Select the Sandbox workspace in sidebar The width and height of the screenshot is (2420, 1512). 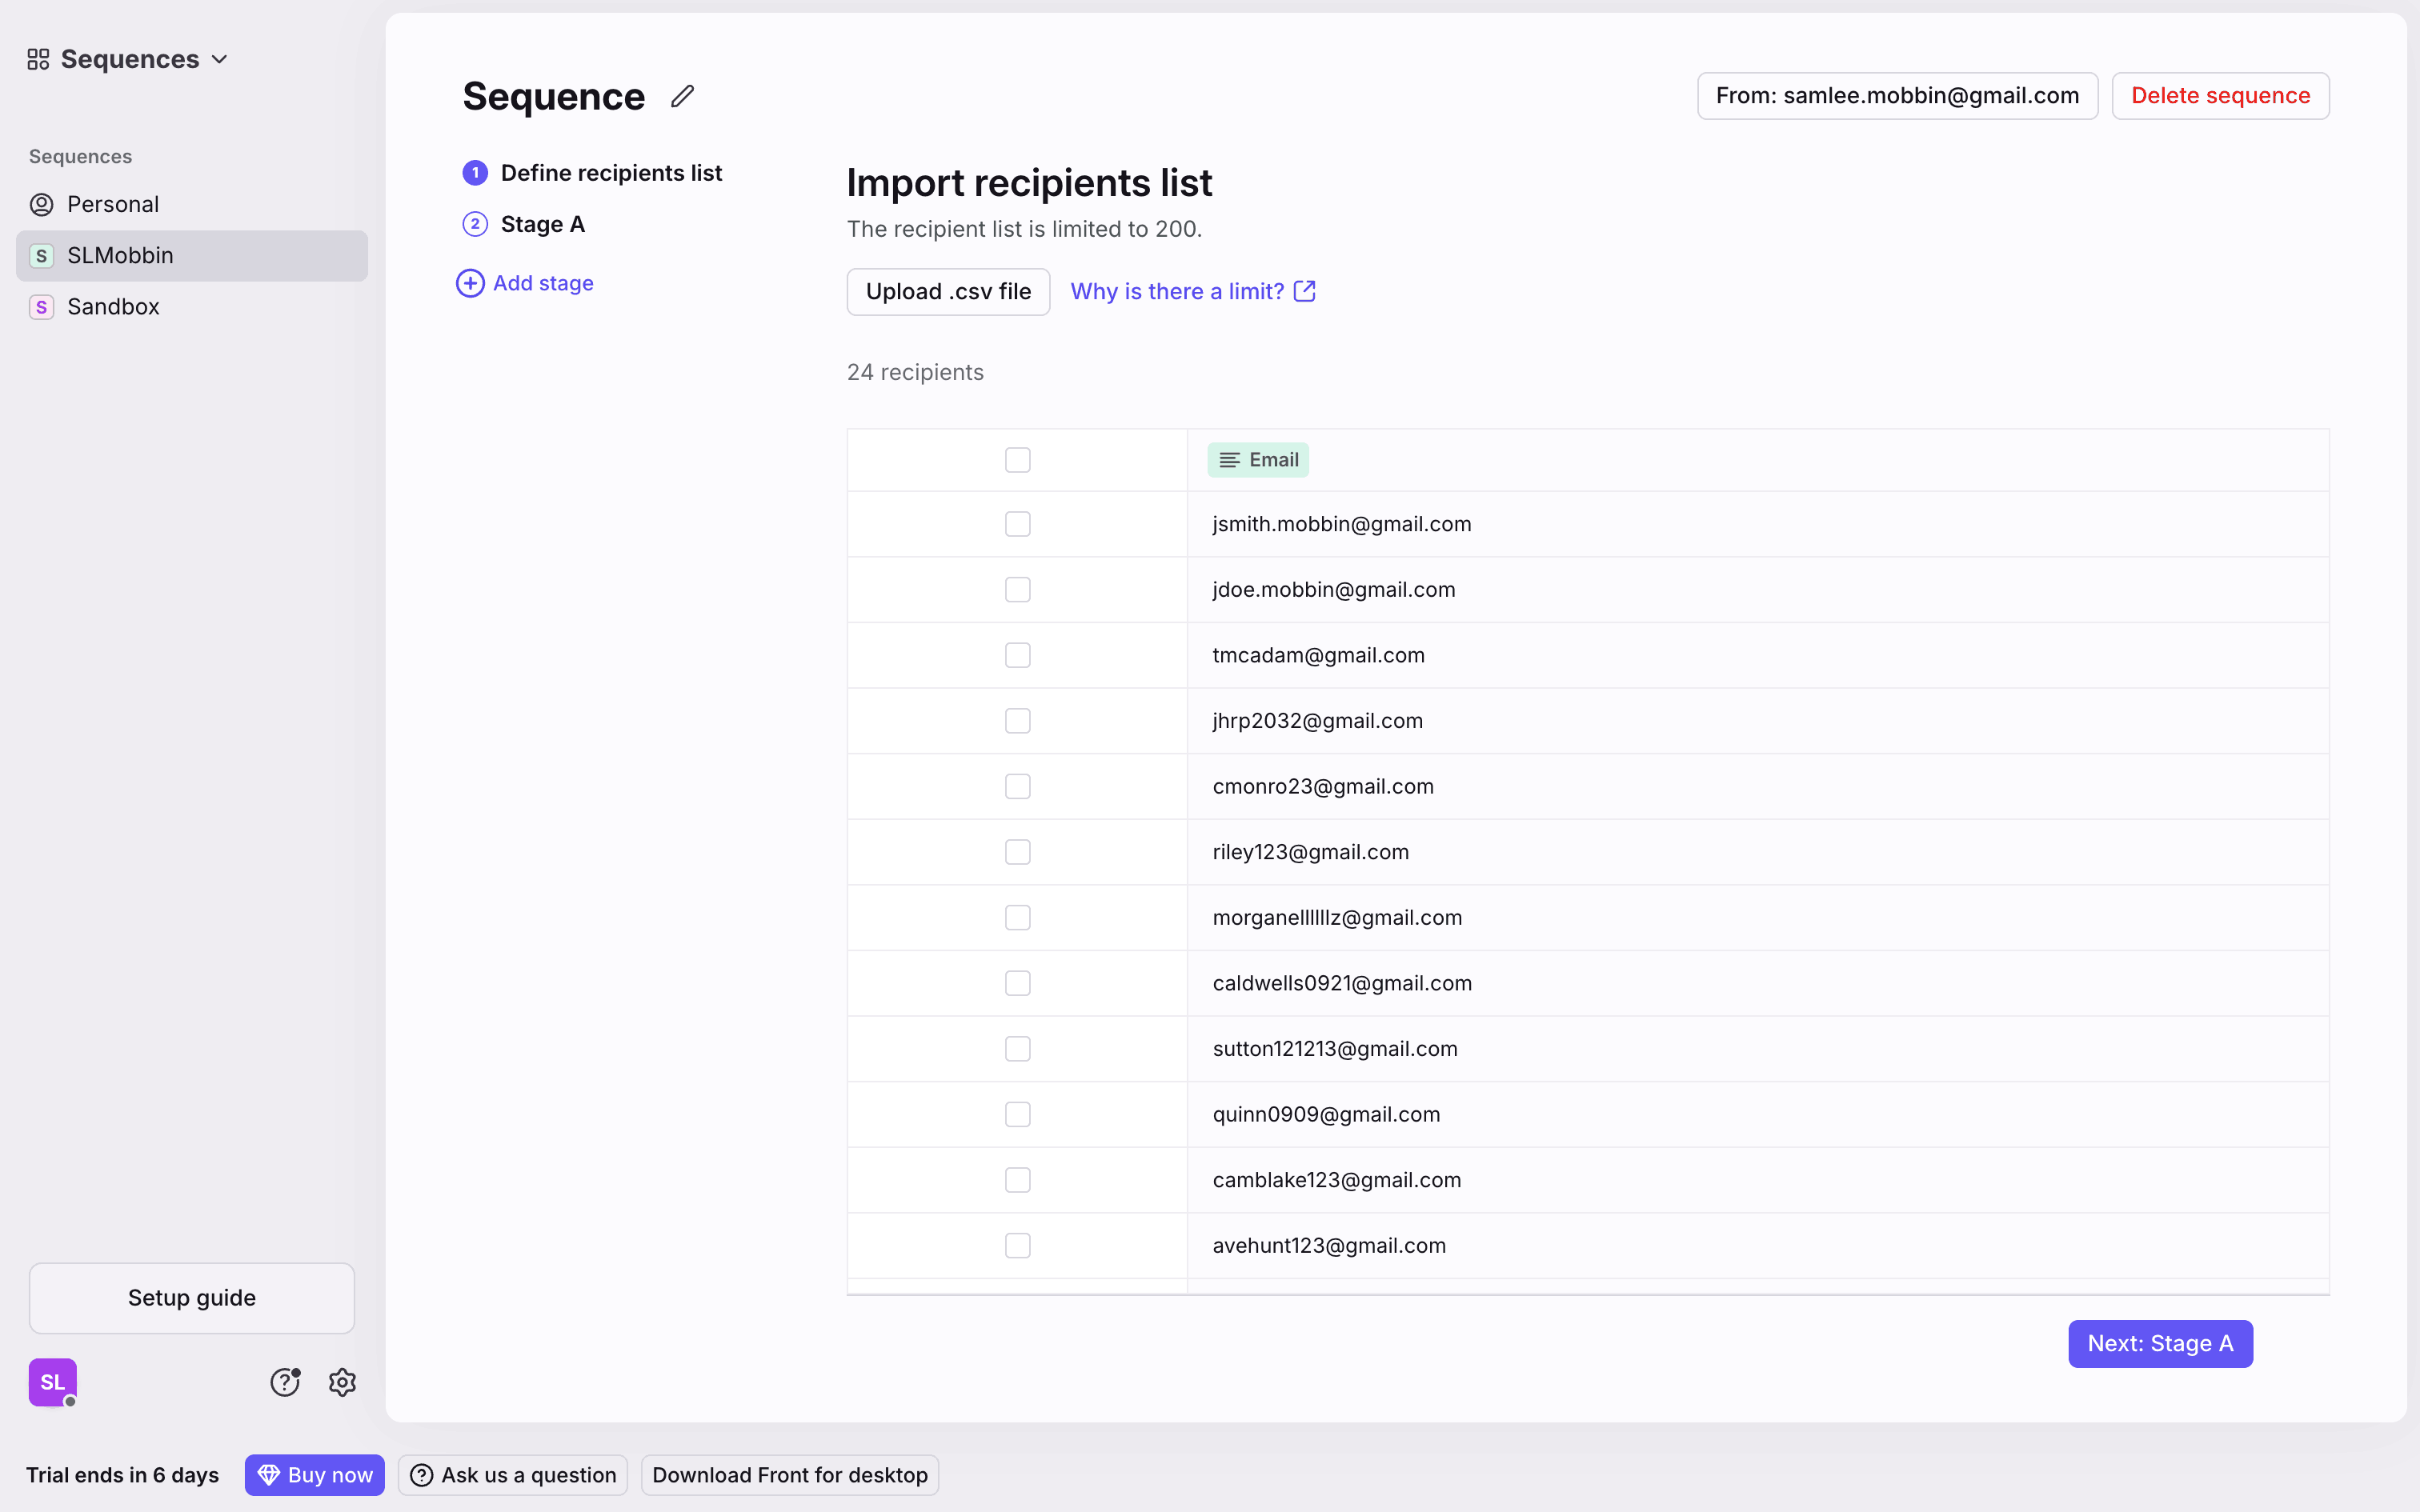pyautogui.click(x=113, y=307)
